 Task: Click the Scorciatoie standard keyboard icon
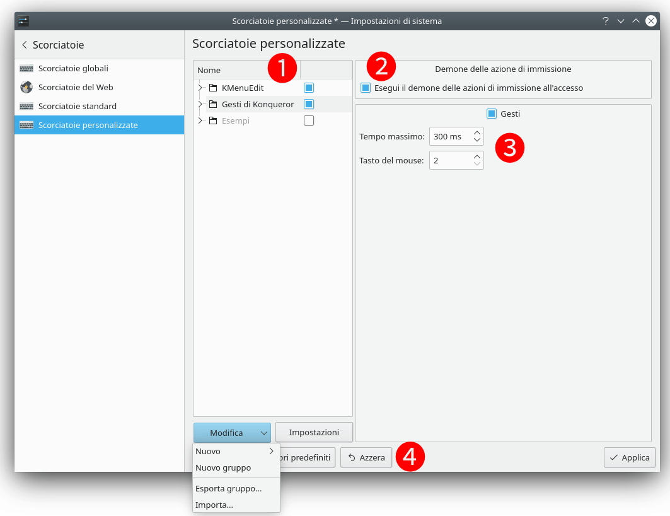(x=26, y=106)
